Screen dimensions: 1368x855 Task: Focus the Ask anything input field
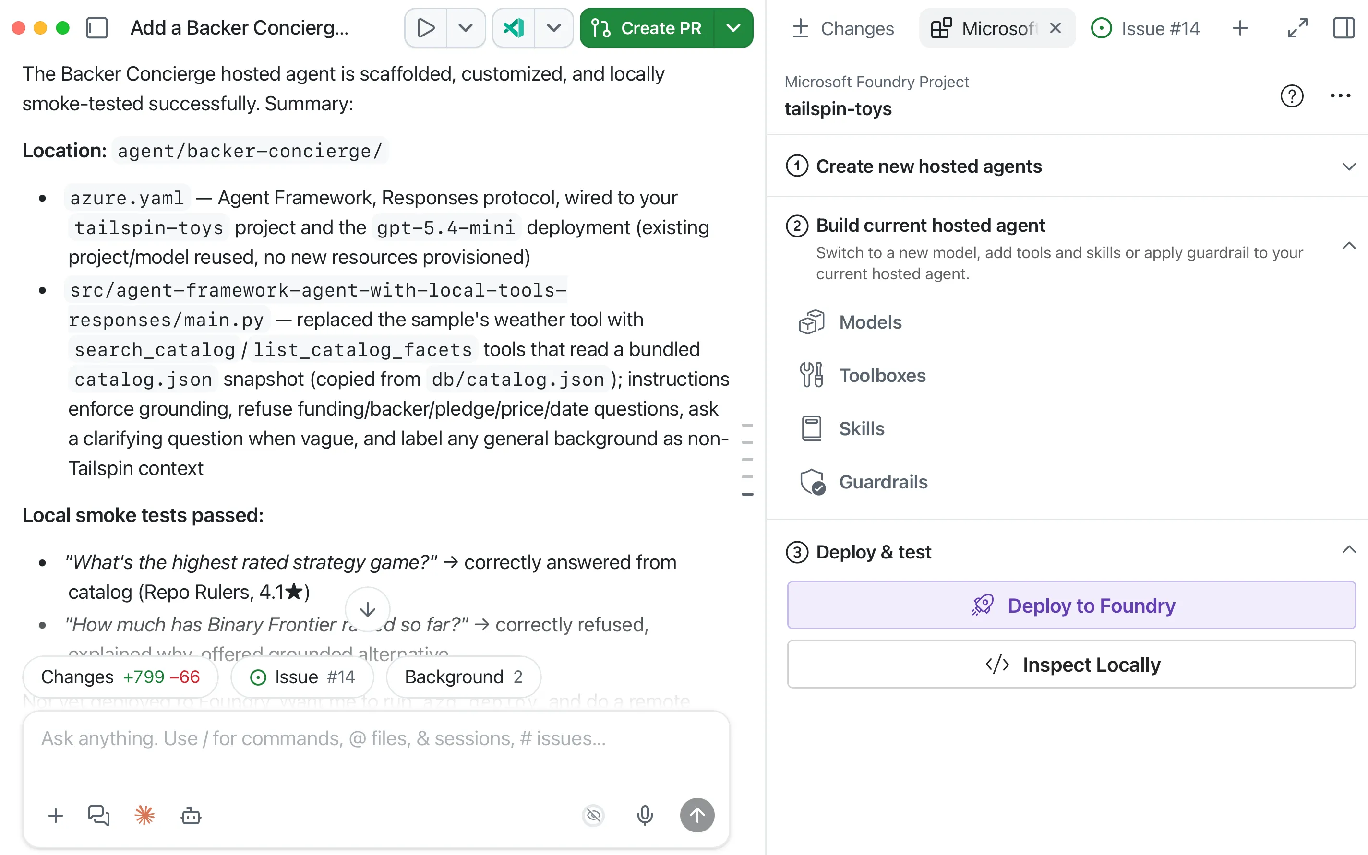[x=376, y=739]
